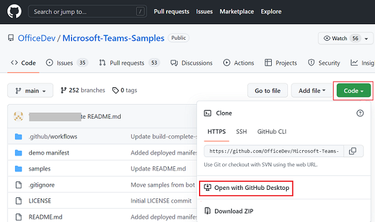Click the GitHub Octocat logo
Image resolution: width=375 pixels, height=222 pixels.
14,11
